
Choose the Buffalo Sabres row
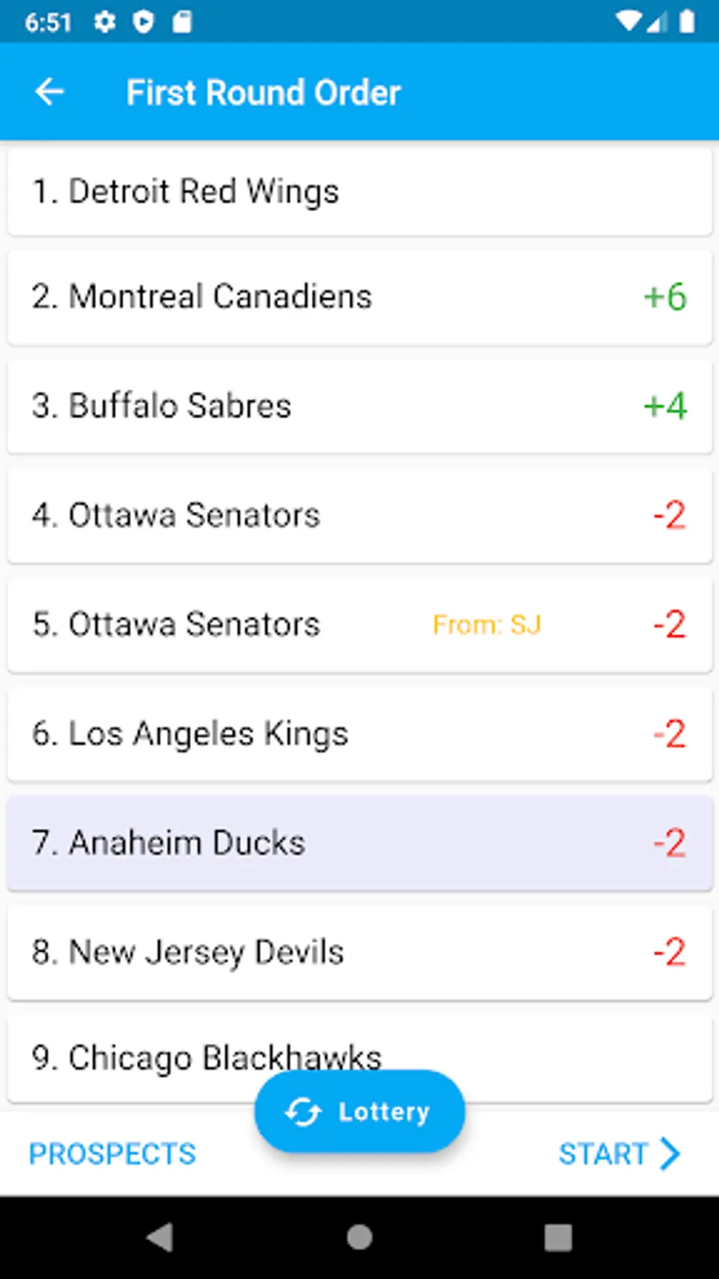pos(359,406)
